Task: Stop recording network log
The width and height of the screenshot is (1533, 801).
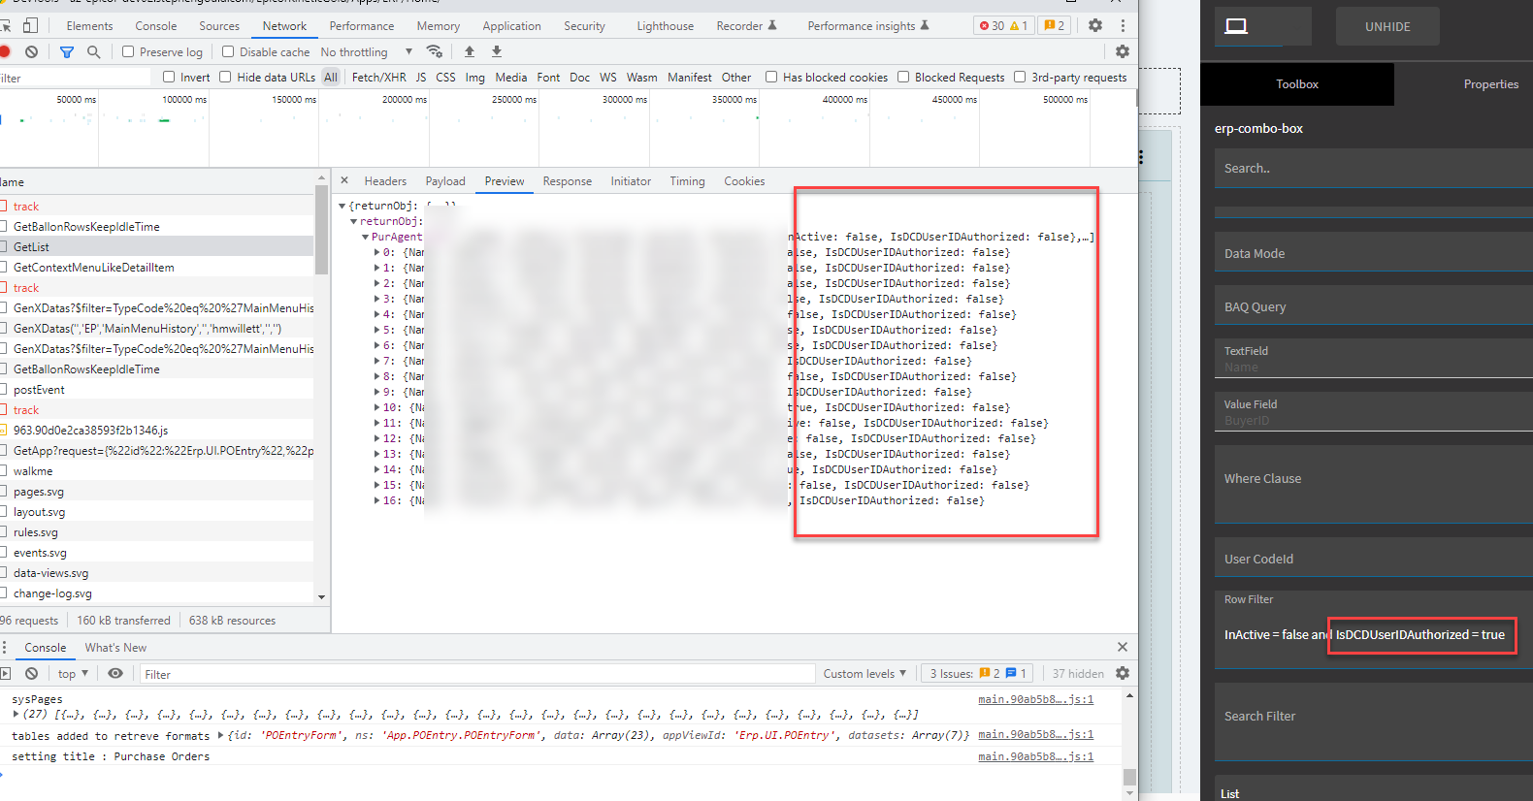Action: [x=5, y=51]
